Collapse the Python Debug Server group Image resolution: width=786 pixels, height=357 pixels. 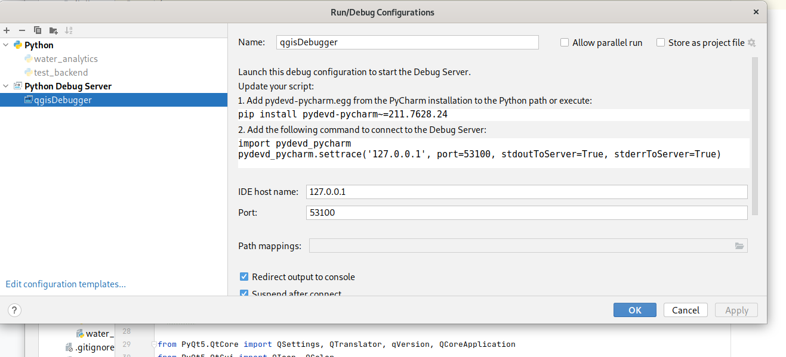point(7,86)
